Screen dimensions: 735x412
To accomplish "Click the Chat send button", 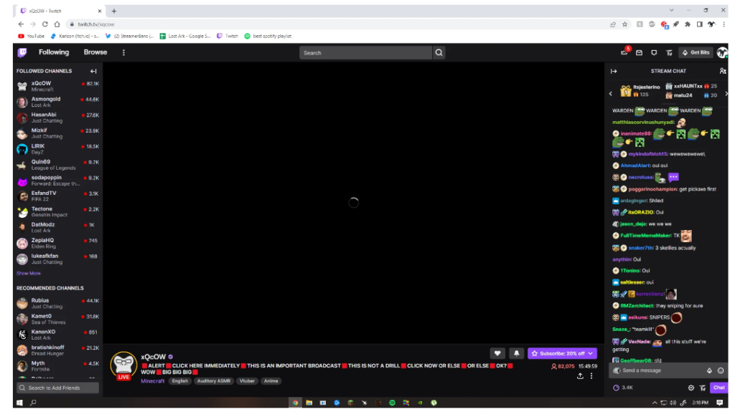I will (x=718, y=388).
